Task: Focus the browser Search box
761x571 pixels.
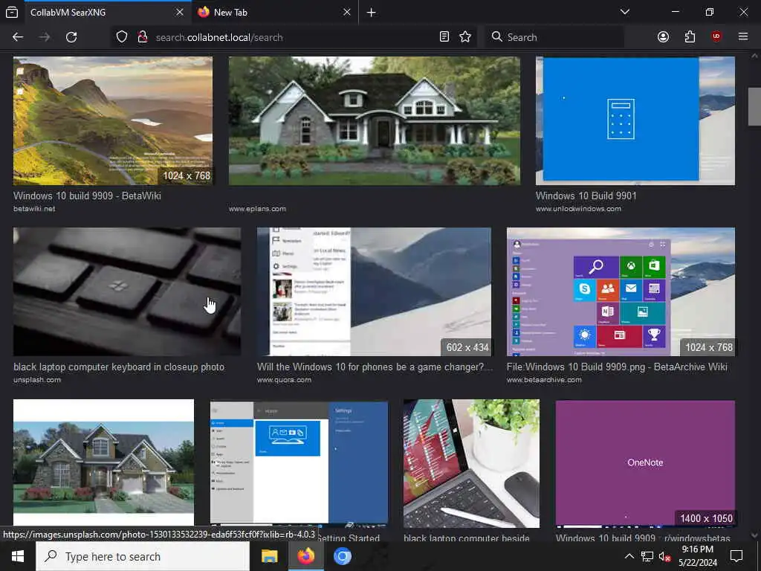Action: pyautogui.click(x=554, y=37)
